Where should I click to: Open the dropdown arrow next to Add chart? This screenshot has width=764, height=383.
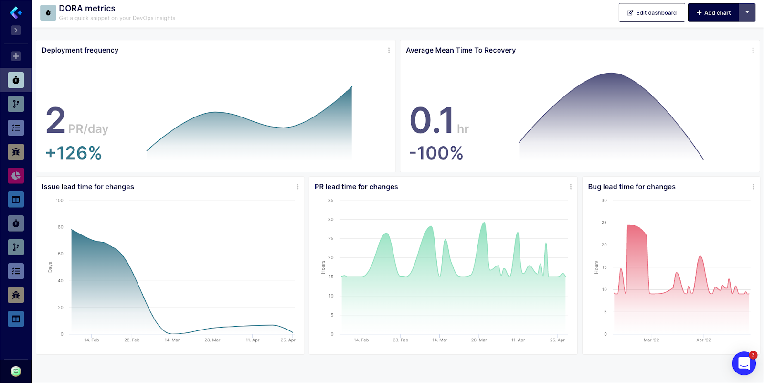[747, 13]
